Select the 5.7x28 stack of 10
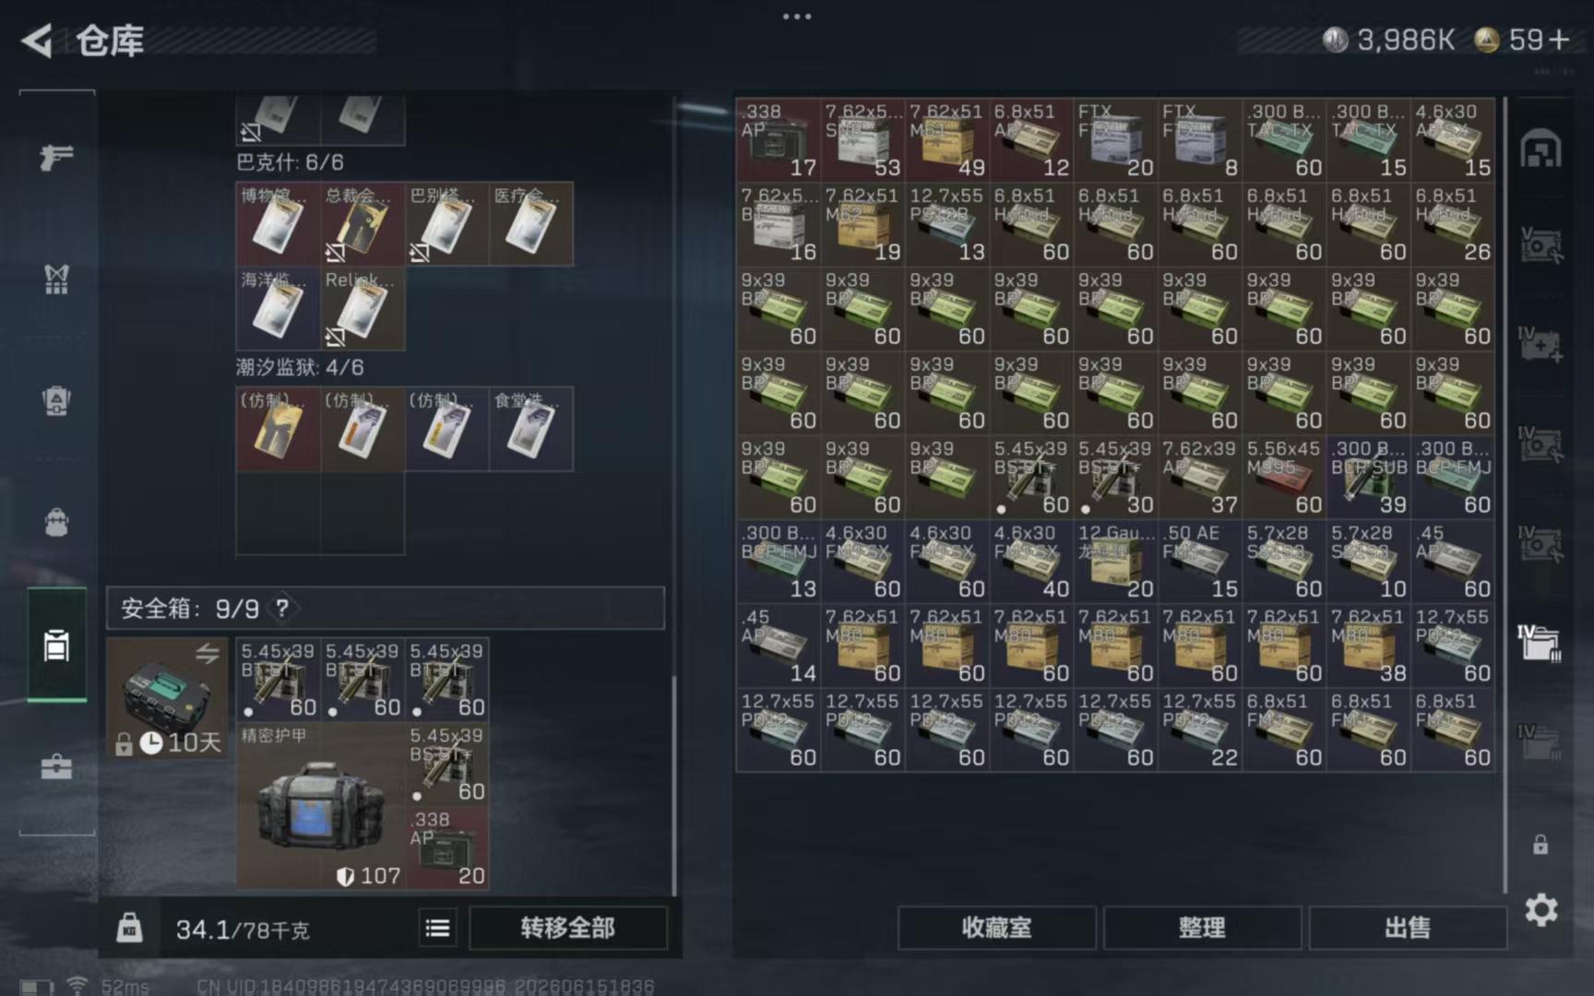1594x996 pixels. point(1369,561)
